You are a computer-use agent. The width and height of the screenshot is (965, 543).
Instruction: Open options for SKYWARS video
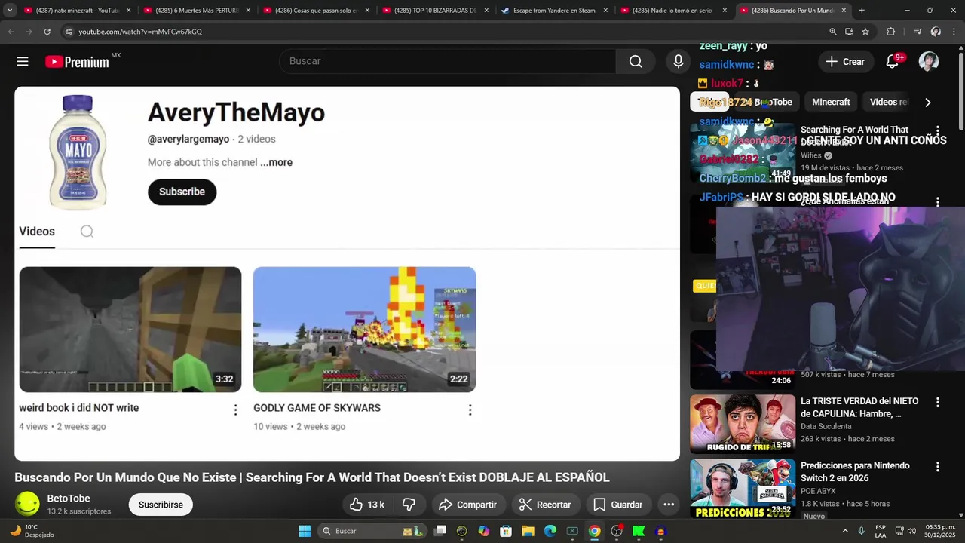(470, 410)
